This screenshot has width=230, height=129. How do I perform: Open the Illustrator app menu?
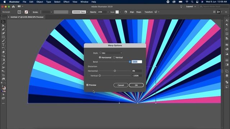click(x=14, y=2)
